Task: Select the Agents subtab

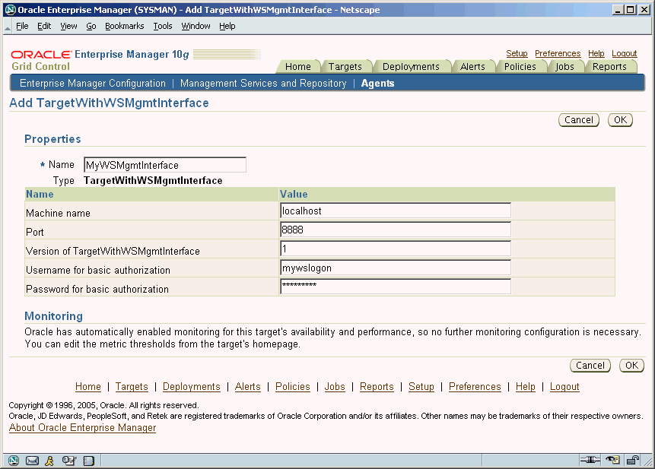Action: [x=377, y=84]
